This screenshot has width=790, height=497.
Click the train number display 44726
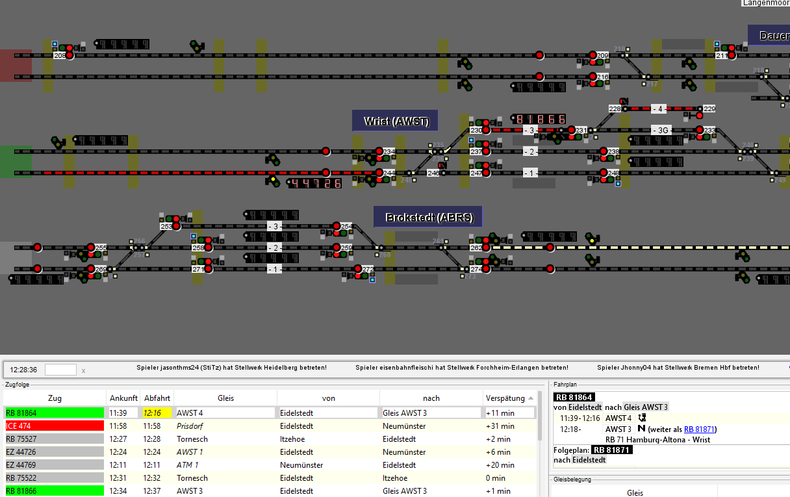pos(315,183)
